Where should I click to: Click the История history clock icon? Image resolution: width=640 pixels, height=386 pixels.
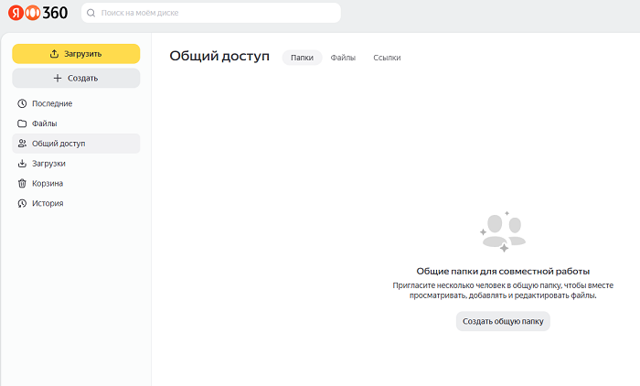pos(23,203)
